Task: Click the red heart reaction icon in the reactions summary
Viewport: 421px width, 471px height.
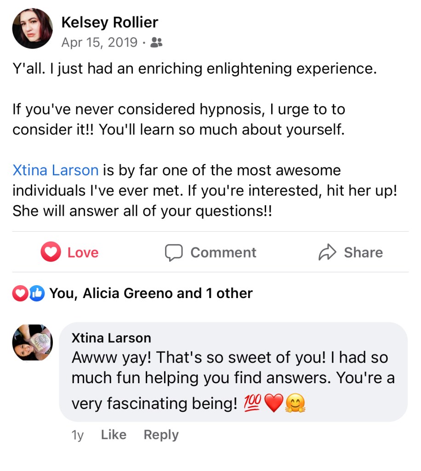Action: click(20, 293)
